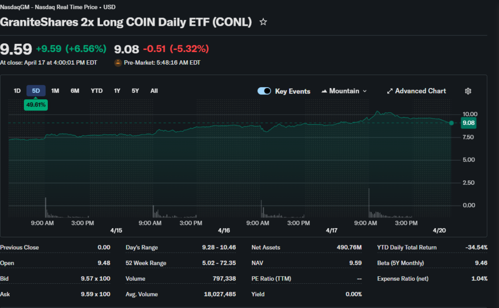
Task: Switch chart to 1M range
Action: [x=55, y=91]
